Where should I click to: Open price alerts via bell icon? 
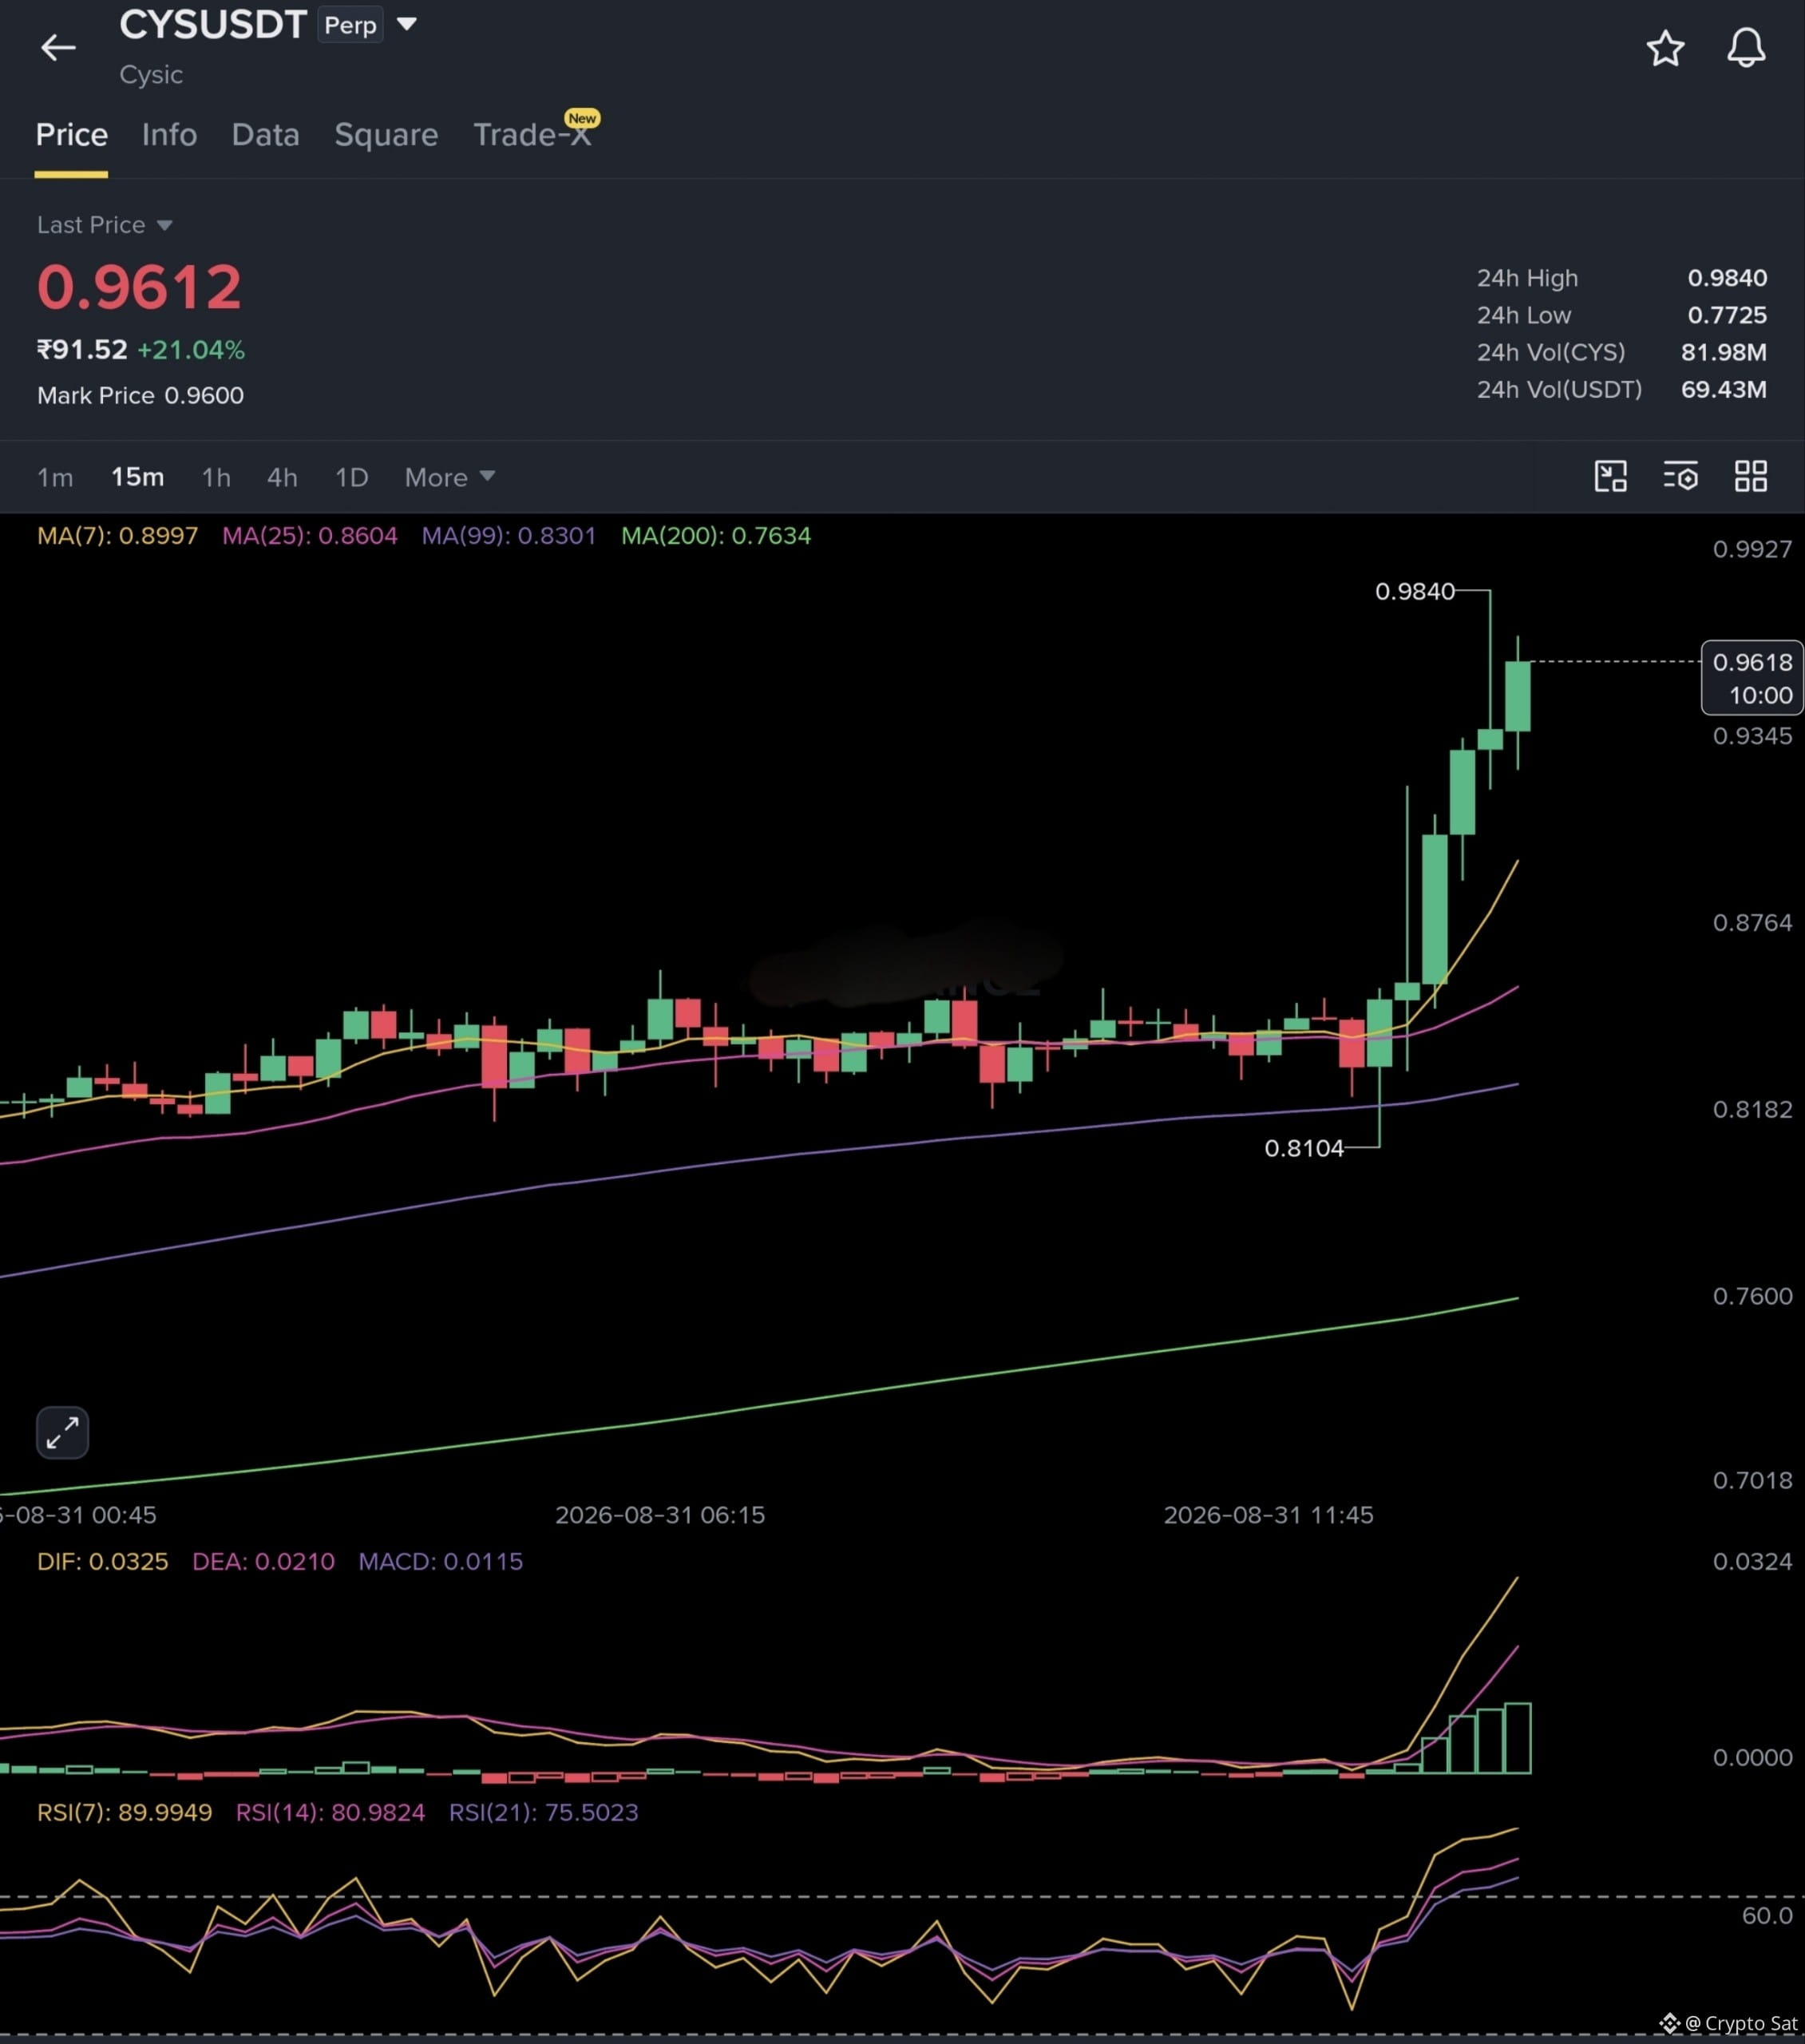pyautogui.click(x=1746, y=48)
